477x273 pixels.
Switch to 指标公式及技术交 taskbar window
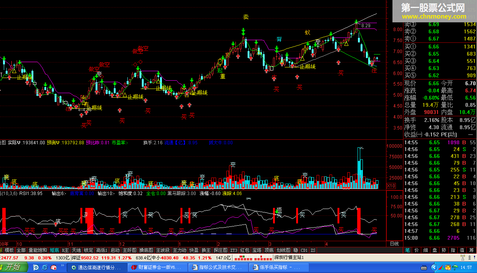pyautogui.click(x=218, y=267)
